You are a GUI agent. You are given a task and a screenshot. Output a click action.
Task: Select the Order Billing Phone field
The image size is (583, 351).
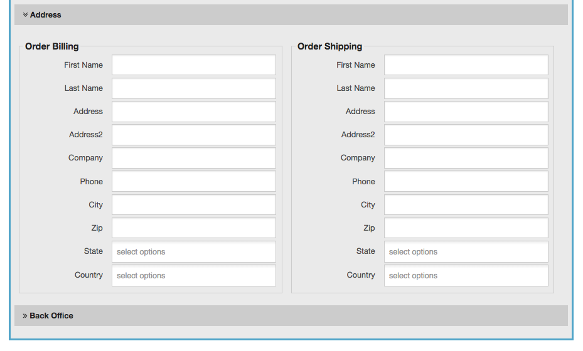[x=194, y=181]
